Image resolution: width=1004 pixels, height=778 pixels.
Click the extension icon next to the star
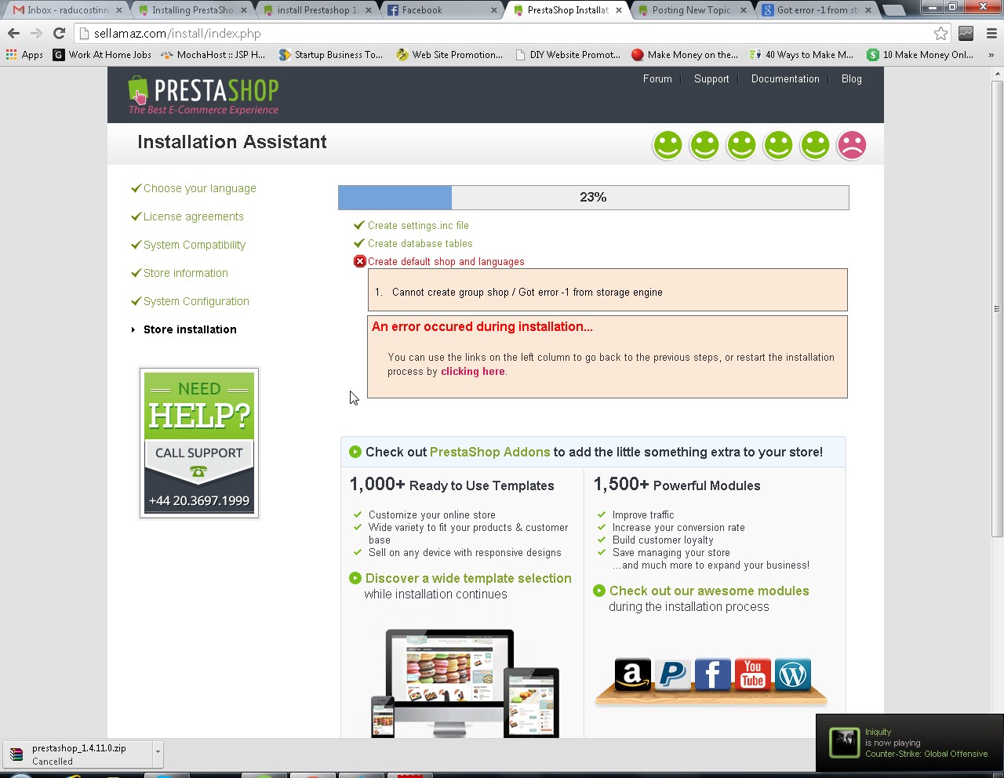[966, 33]
